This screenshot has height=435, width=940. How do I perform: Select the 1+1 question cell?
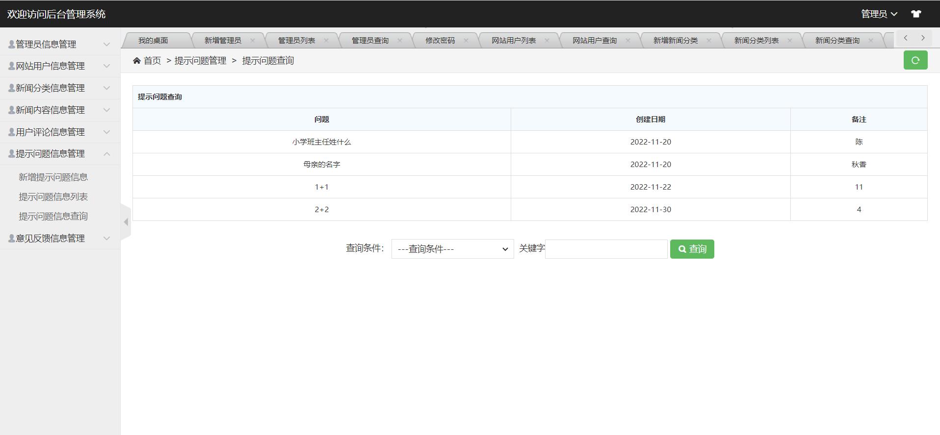[x=322, y=187]
